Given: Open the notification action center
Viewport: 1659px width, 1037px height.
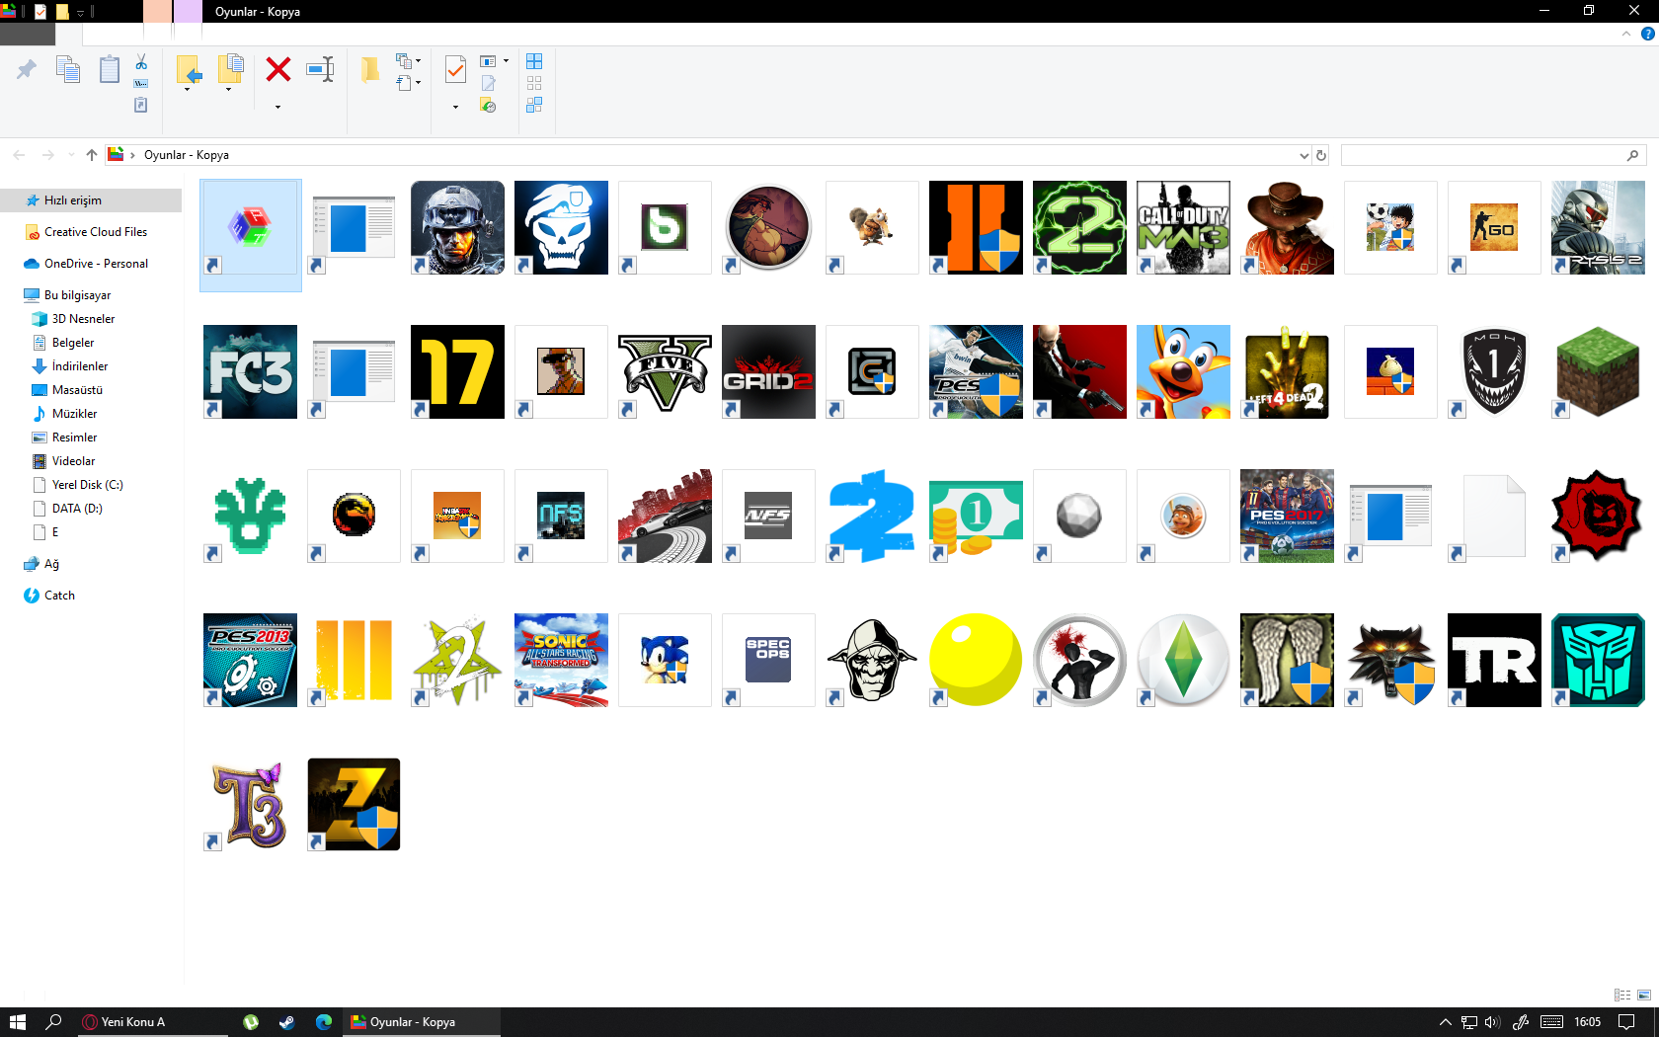Looking at the screenshot, I should 1626,1022.
